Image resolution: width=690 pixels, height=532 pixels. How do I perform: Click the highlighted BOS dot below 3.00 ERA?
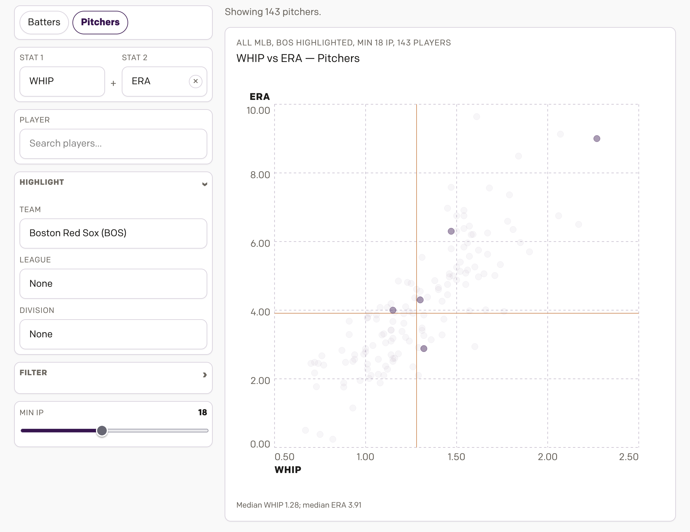point(424,348)
